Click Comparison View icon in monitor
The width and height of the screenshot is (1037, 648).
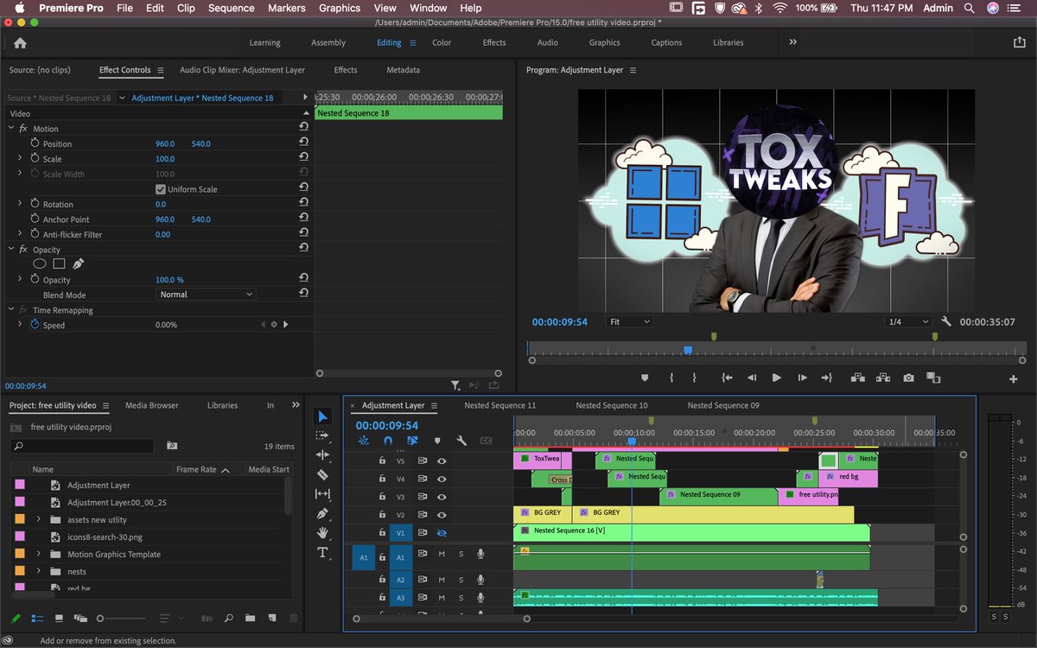pyautogui.click(x=933, y=378)
